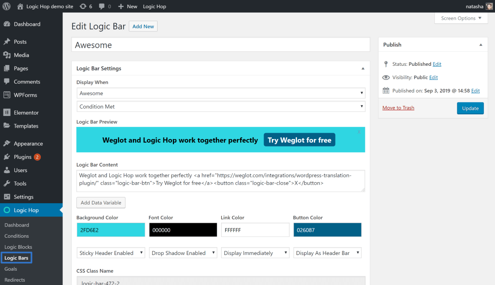Open the Awesome condition dropdown
The height and width of the screenshot is (285, 495).
(221, 93)
